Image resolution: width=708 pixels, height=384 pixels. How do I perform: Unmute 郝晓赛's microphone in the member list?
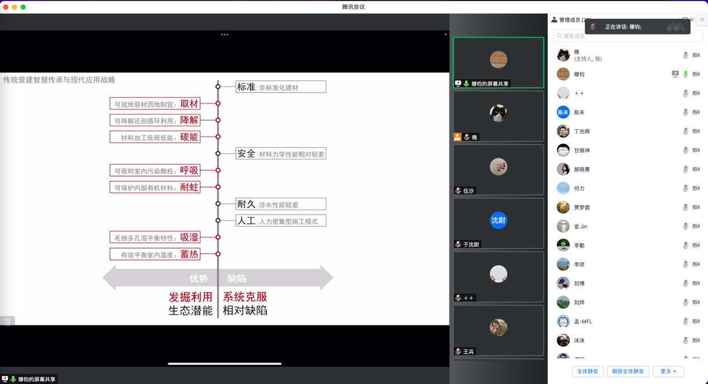click(x=686, y=169)
